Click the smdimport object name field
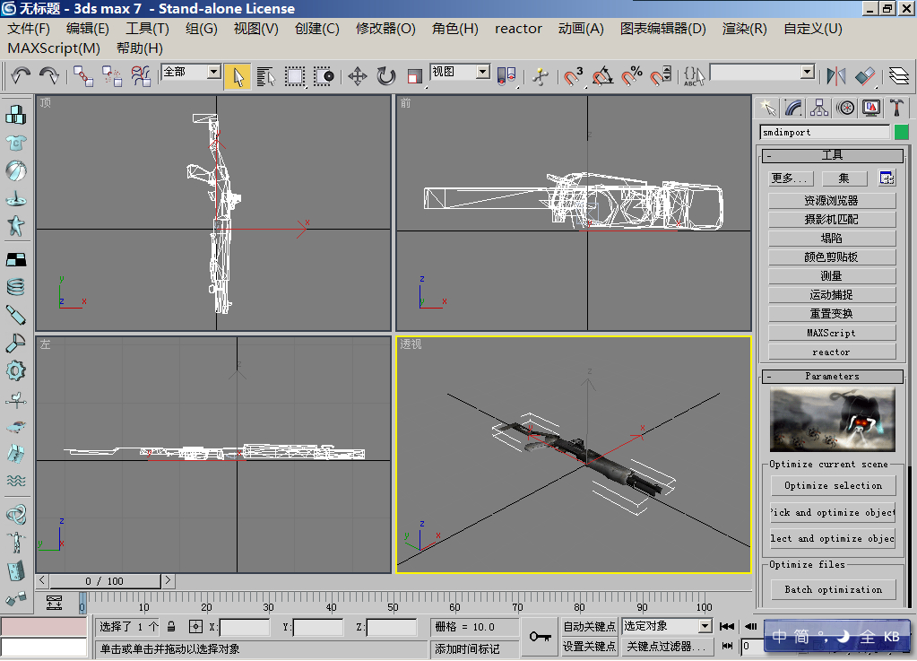The height and width of the screenshot is (661, 917). [825, 133]
